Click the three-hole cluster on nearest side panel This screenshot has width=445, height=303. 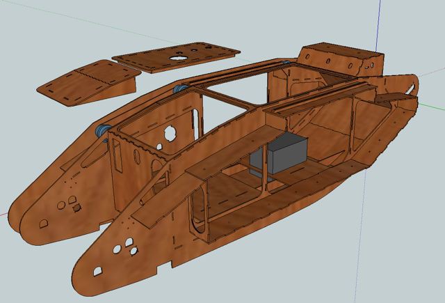[x=124, y=247]
